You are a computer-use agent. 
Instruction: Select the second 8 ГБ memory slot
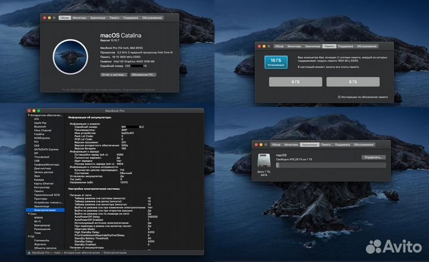pos(353,82)
